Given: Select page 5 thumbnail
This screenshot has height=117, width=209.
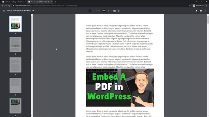Looking at the screenshot, I should pos(15,106).
